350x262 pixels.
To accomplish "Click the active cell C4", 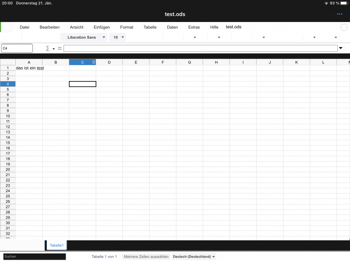I will [83, 84].
